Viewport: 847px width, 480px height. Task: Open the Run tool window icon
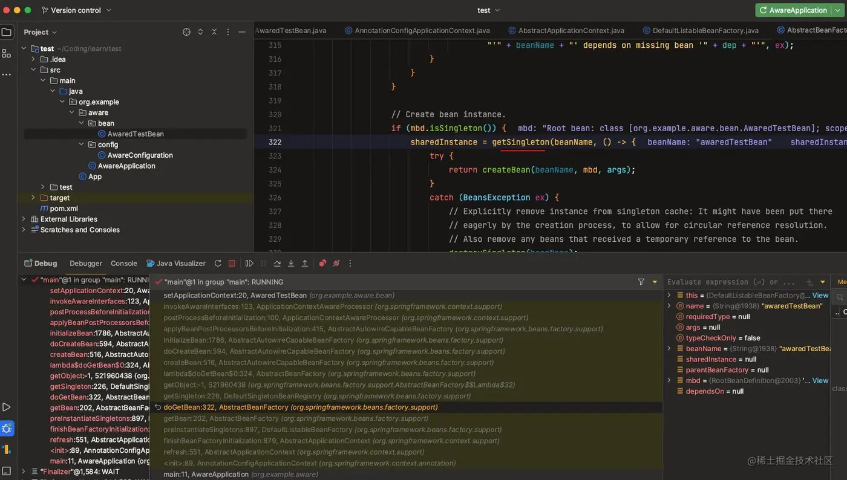pos(7,407)
